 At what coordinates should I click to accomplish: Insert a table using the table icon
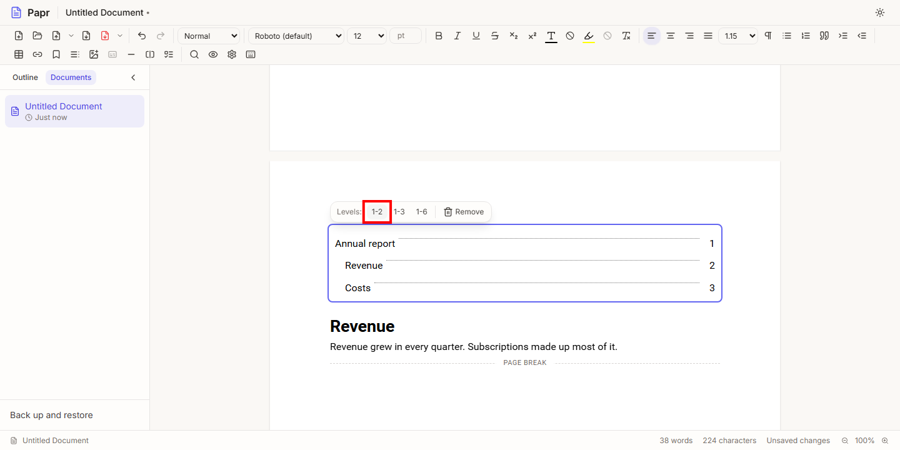click(x=19, y=54)
